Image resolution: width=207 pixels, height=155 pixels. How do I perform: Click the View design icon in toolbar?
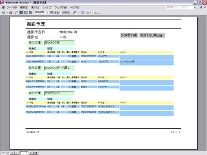point(3,12)
